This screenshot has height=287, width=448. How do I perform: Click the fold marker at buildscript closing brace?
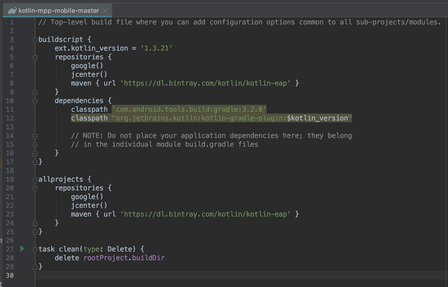(x=35, y=162)
